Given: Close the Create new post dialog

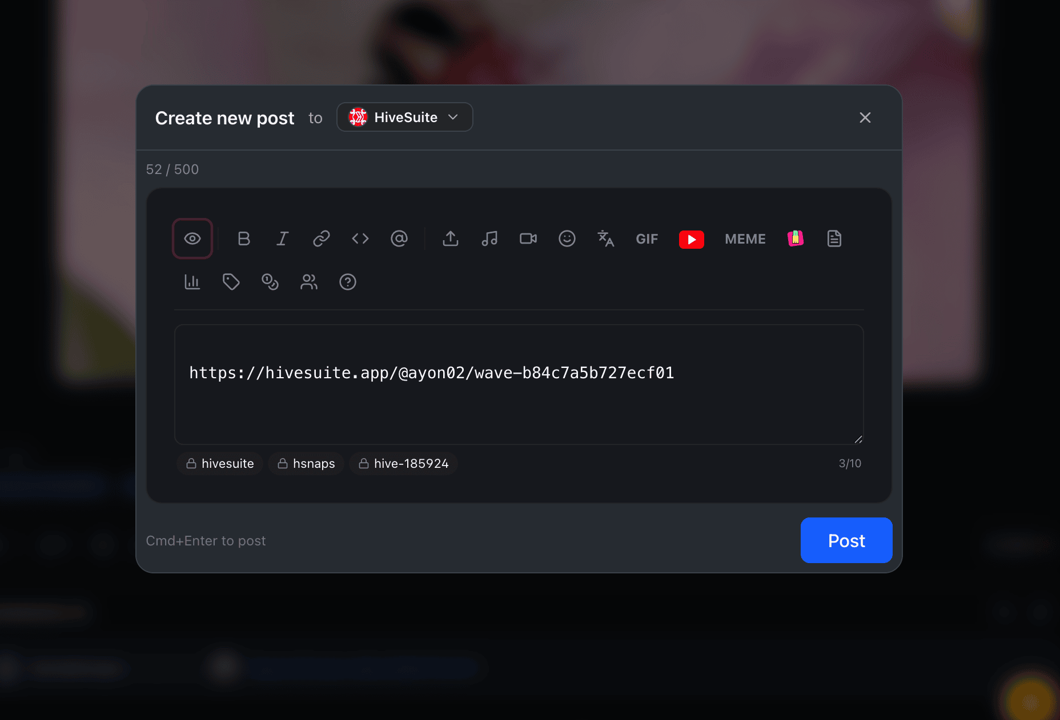Looking at the screenshot, I should (865, 118).
